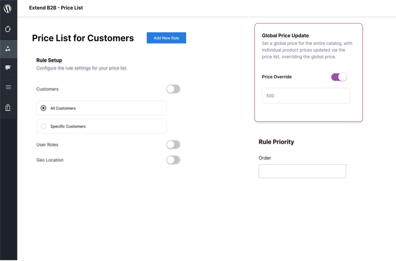
Task: Click the Rule Setup section heading
Action: [x=49, y=60]
